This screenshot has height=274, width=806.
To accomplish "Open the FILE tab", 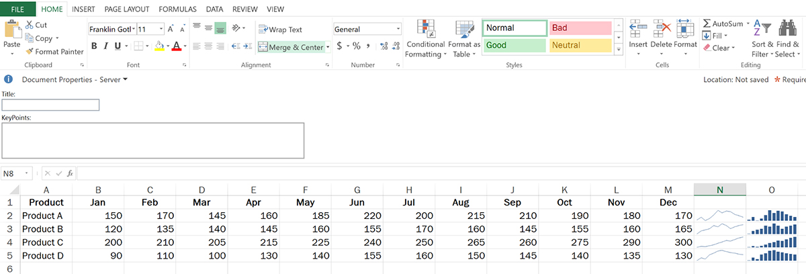I will click(x=18, y=9).
